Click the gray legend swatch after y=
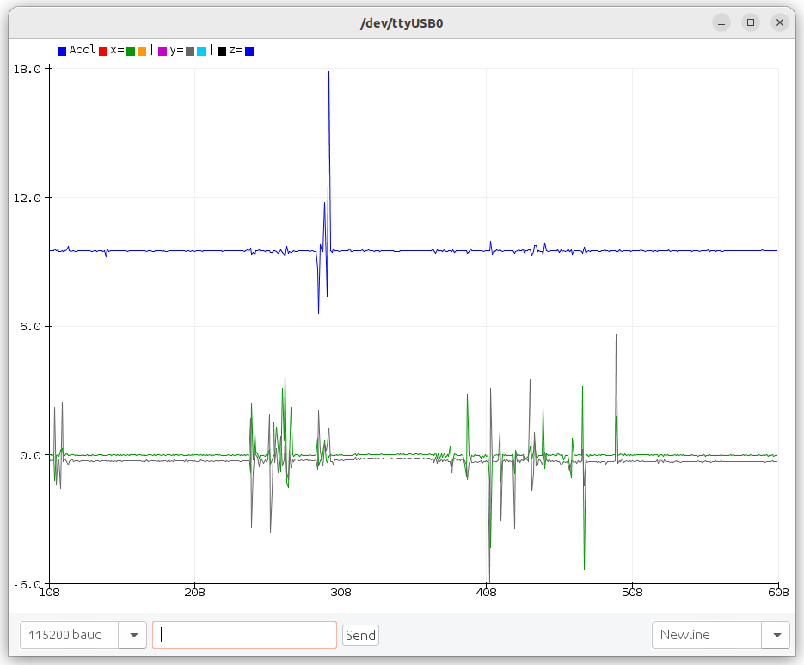The image size is (804, 665). pos(190,52)
